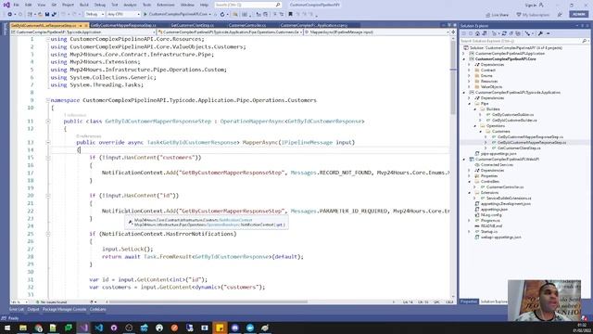Click the Save All toolbar icon

54,15
